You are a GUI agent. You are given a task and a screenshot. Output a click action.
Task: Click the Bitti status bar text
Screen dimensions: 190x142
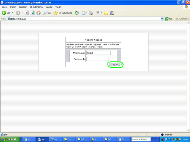[6, 135]
